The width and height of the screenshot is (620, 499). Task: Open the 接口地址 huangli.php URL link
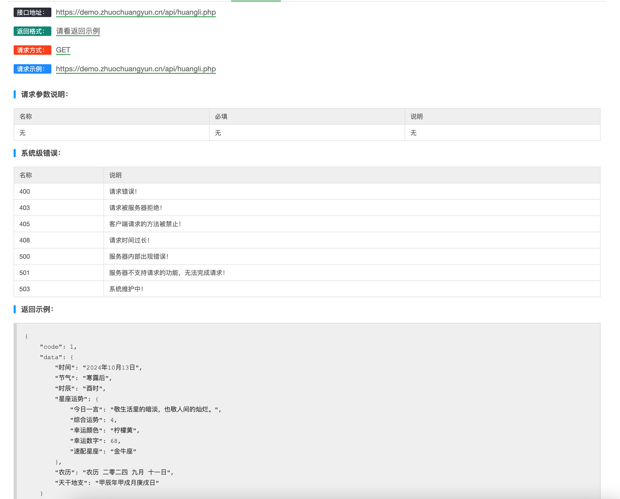136,12
